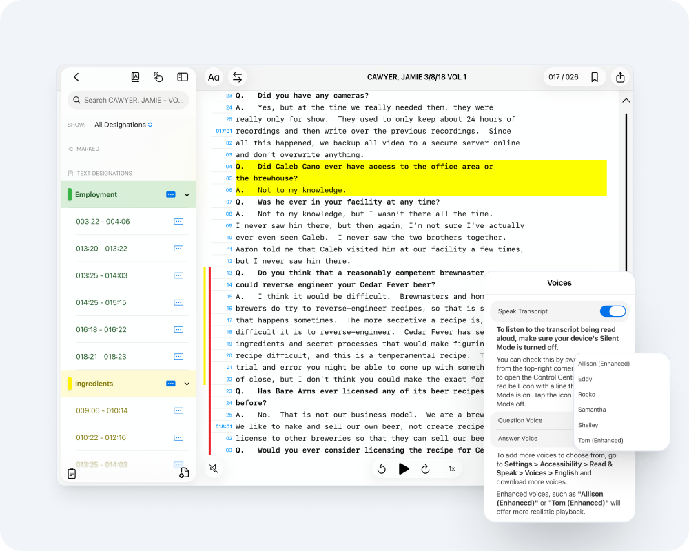Collapse the Employment designation group

click(x=187, y=195)
